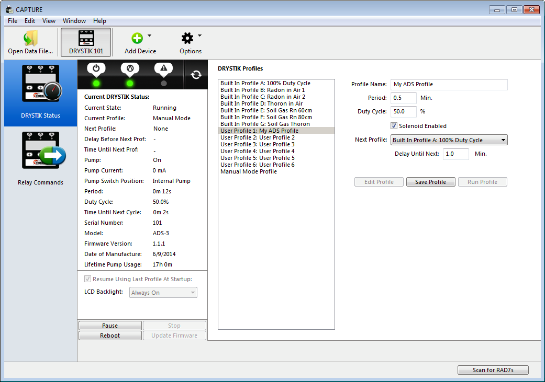
Task: Select Built In Profile D: Thoron in Air
Action: tap(261, 103)
